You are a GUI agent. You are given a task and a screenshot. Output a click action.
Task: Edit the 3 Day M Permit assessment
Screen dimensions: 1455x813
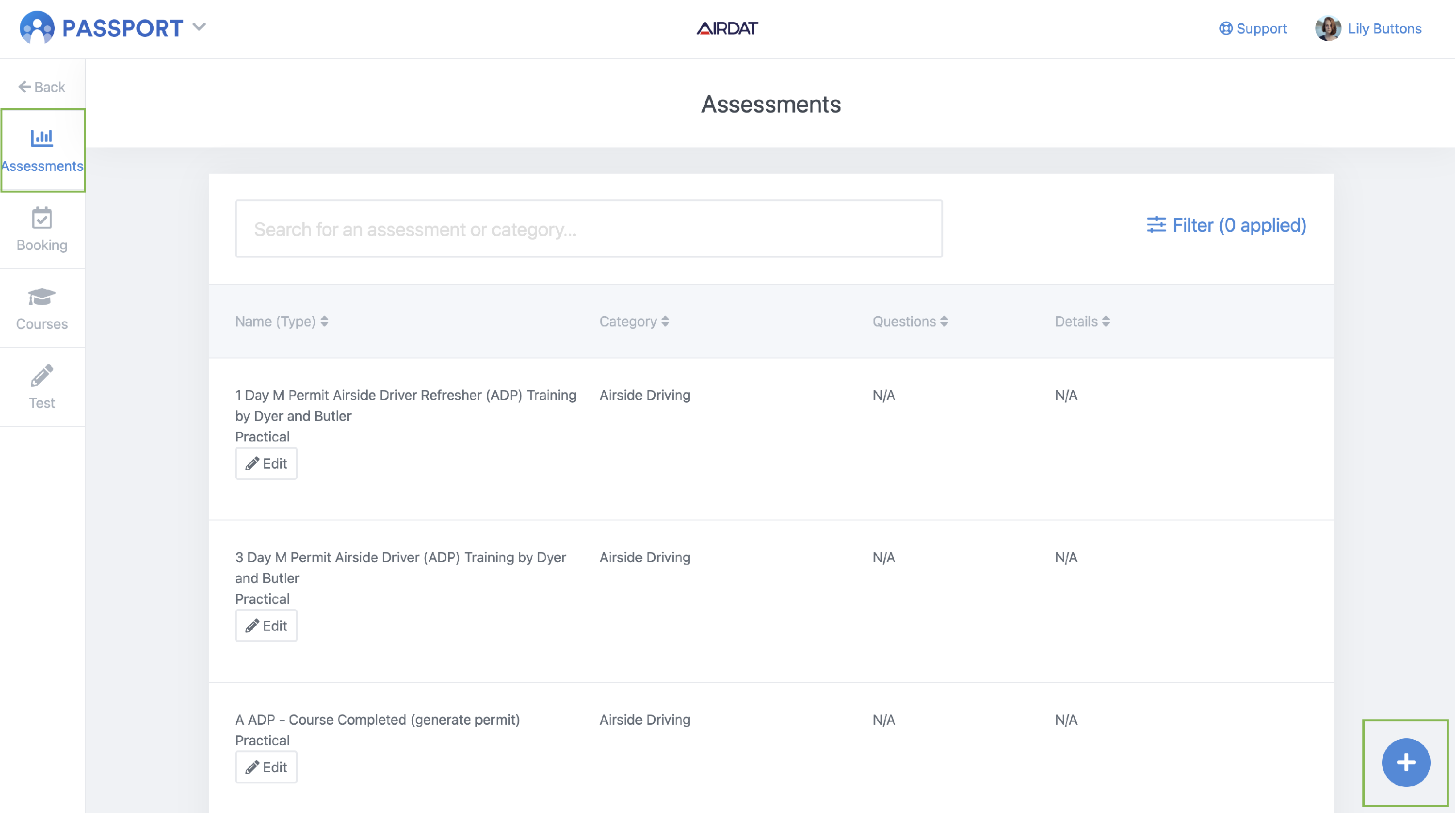point(266,625)
